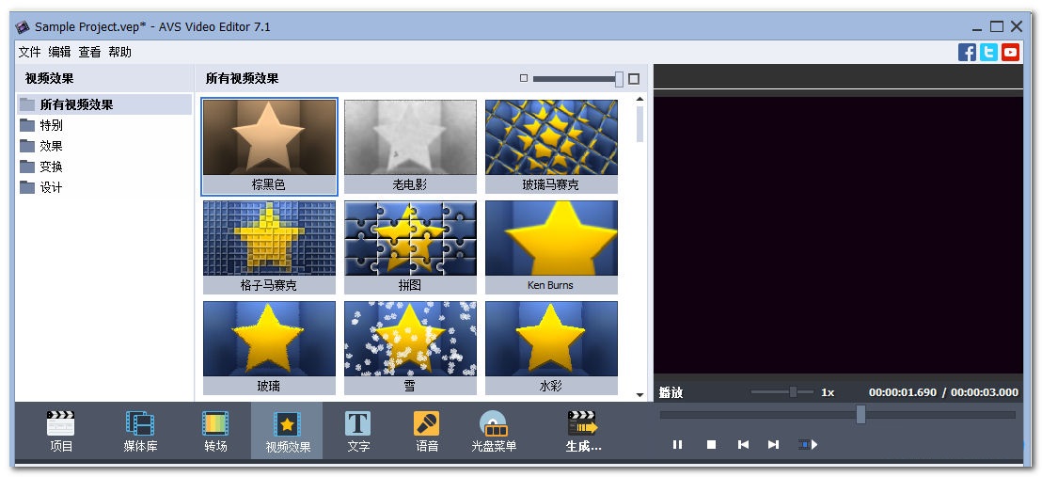Open the YouTube link icon
The image size is (1042, 477).
click(x=1011, y=52)
